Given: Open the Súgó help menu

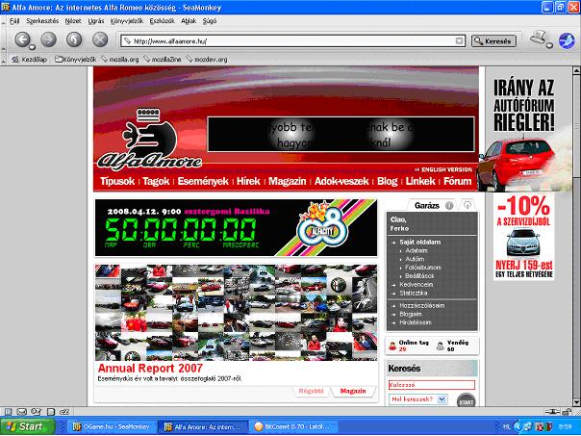Looking at the screenshot, I should point(210,21).
